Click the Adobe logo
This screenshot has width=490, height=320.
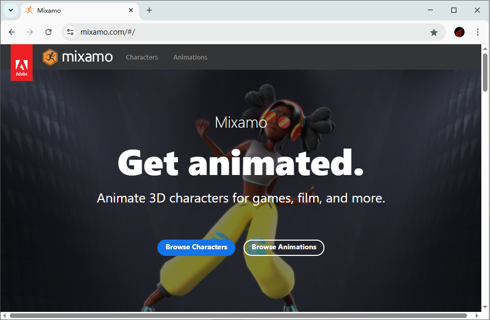(x=21, y=63)
